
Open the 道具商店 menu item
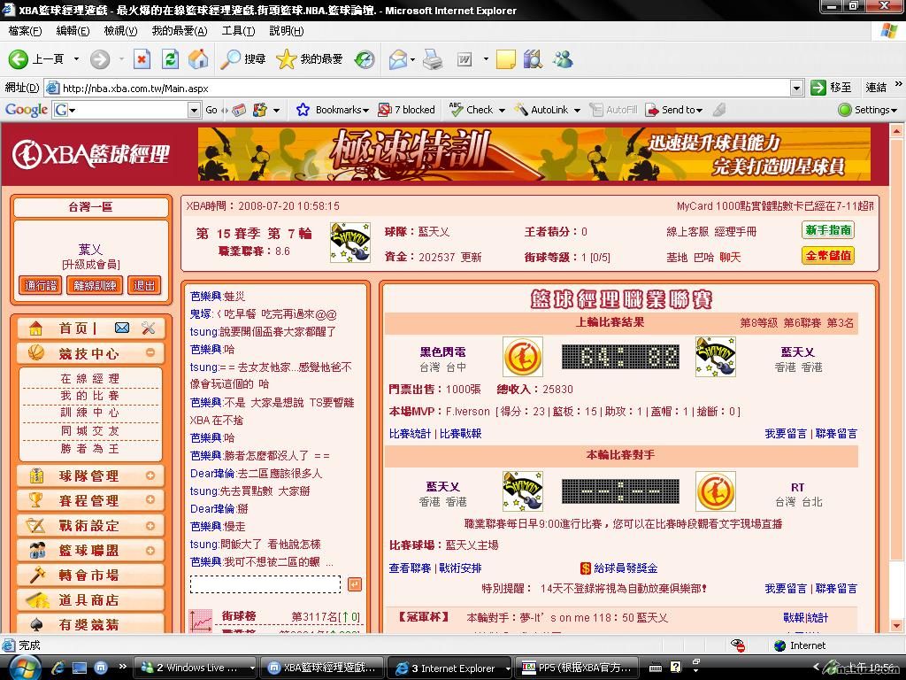coord(89,600)
